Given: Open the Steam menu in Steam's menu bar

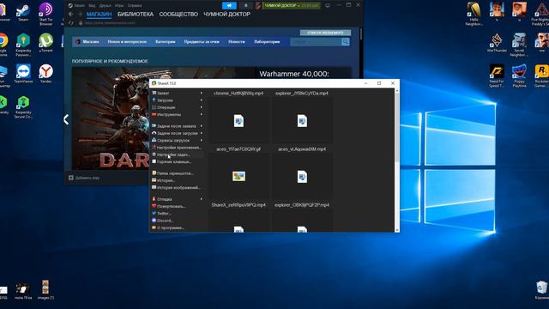Looking at the screenshot, I should (76, 6).
